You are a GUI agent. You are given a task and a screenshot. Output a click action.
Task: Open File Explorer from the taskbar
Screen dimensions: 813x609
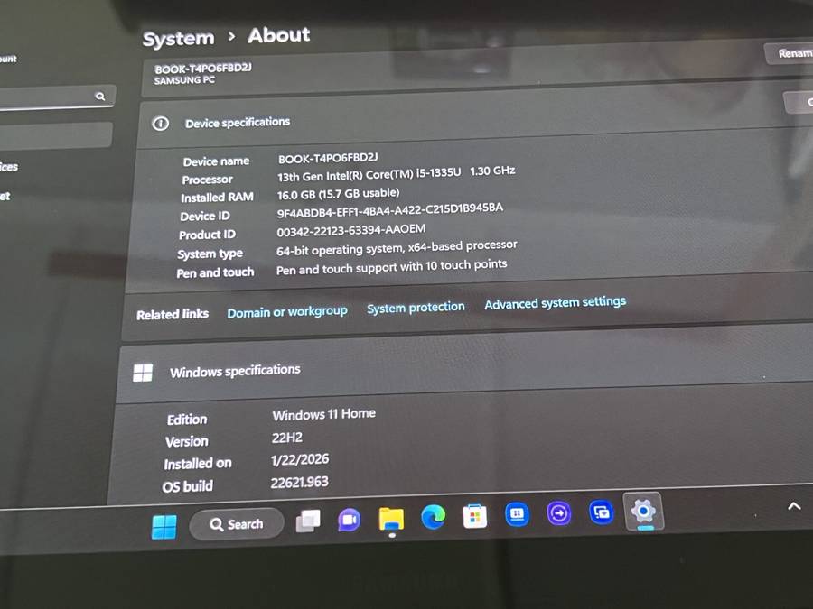(x=391, y=519)
